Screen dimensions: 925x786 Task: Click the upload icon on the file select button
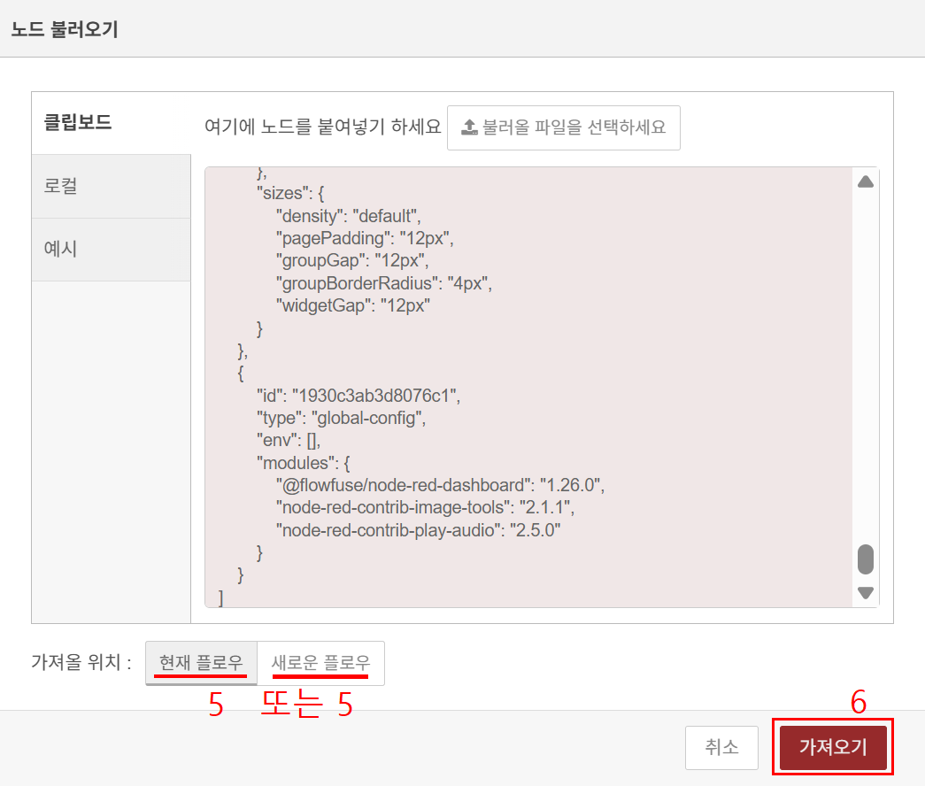tap(469, 127)
